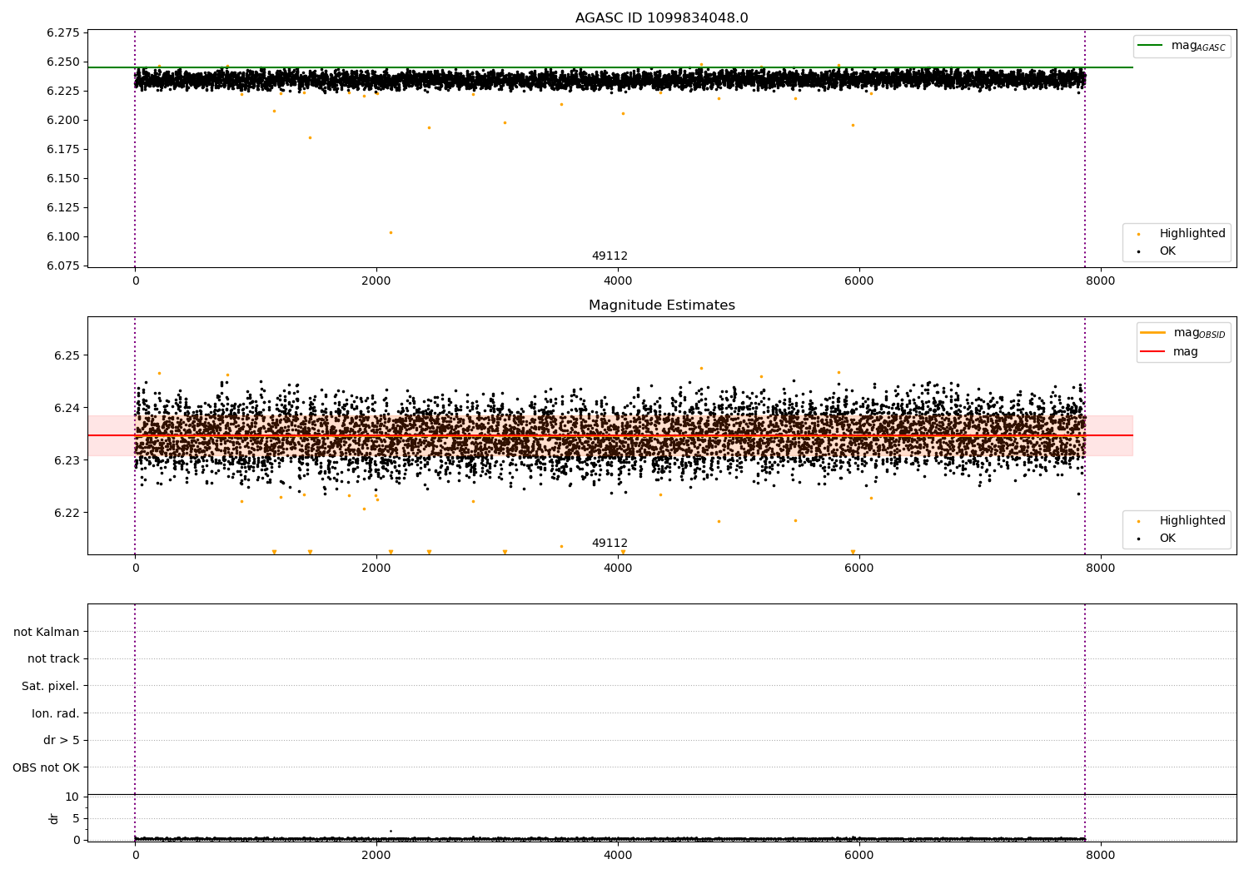Viewport: 1249px width, 874px height.
Task: Click the 'not track' row label
Action: tap(53, 659)
